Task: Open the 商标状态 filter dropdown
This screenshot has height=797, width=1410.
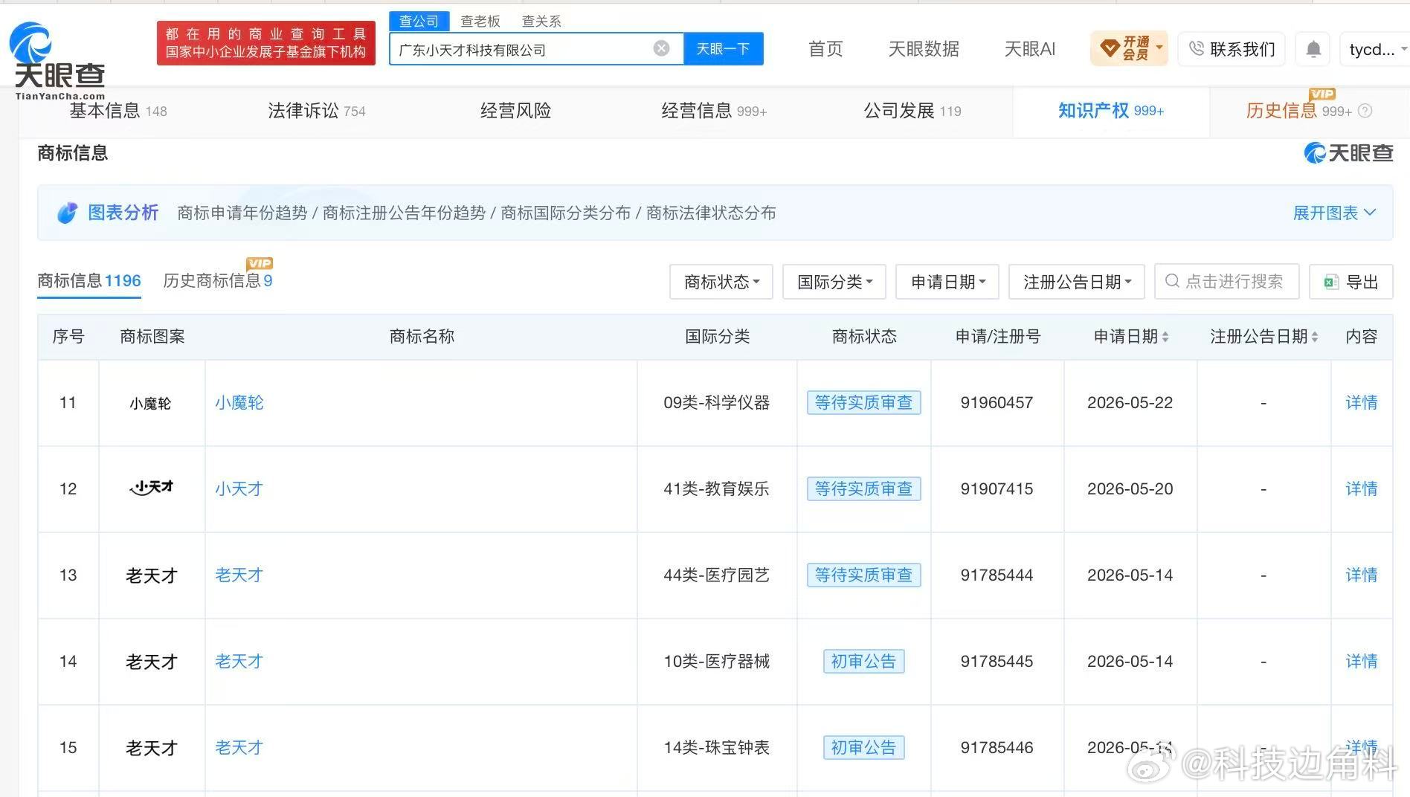Action: [721, 282]
